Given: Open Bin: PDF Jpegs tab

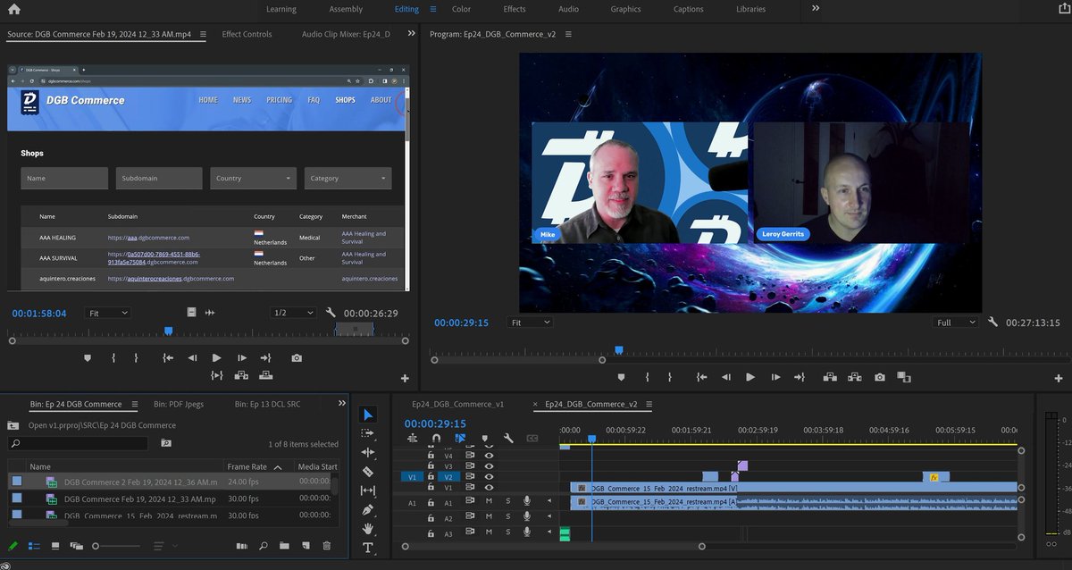Looking at the screenshot, I should 179,404.
